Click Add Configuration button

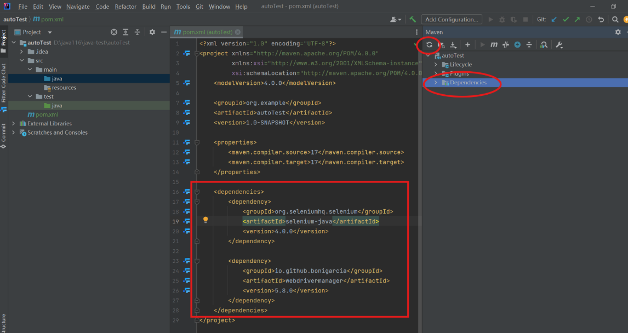[452, 19]
